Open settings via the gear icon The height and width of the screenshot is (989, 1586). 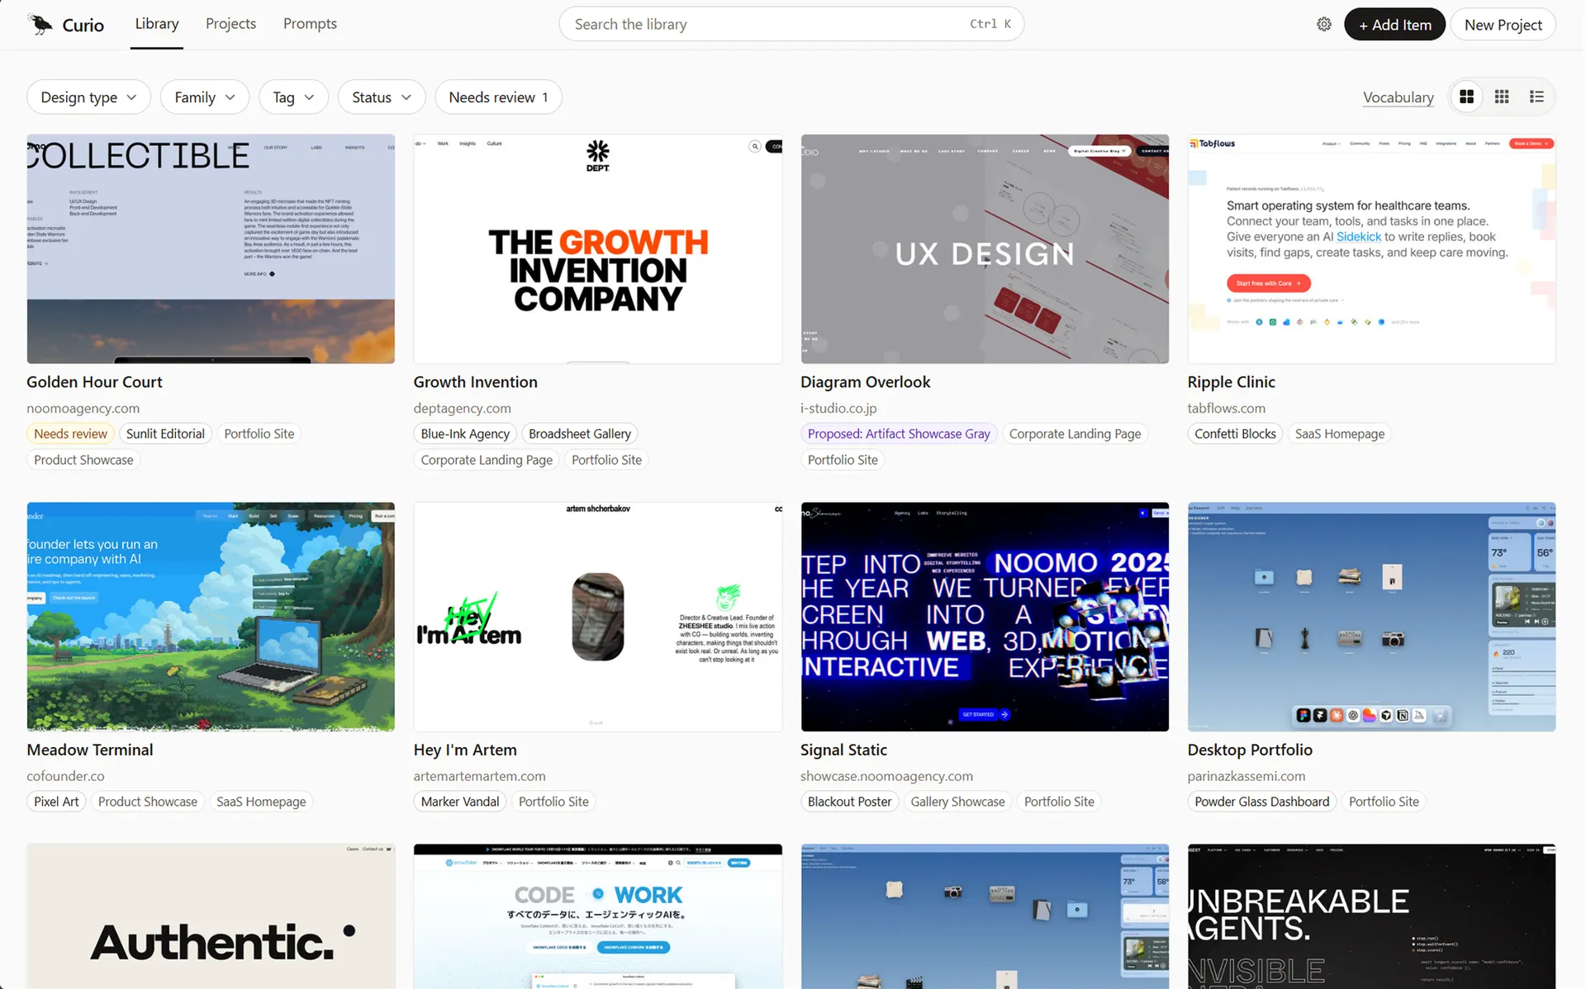point(1323,24)
